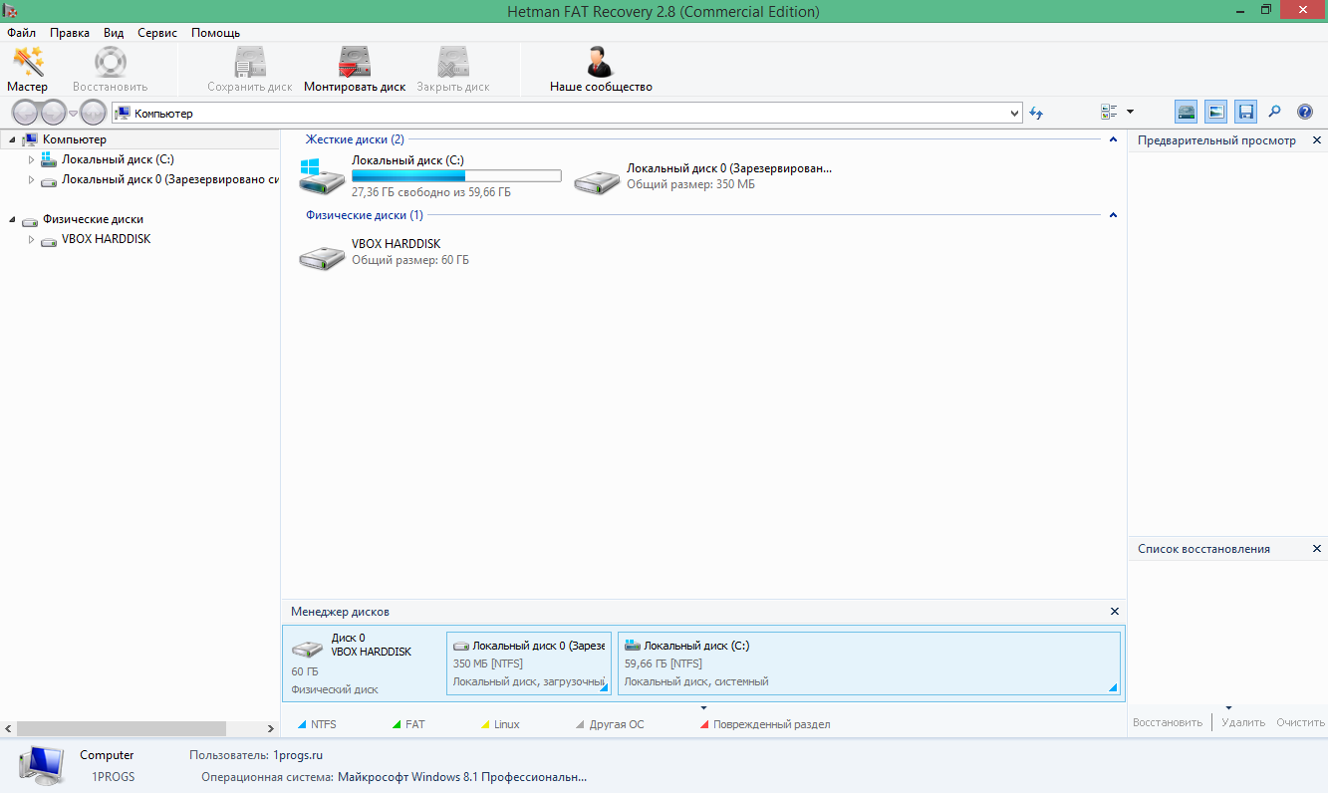
Task: Open the view mode dropdown arrow
Action: 1130,112
